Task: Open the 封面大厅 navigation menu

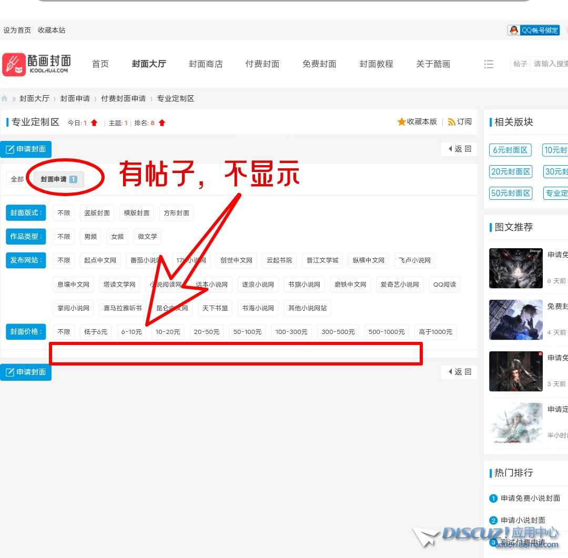Action: [149, 64]
